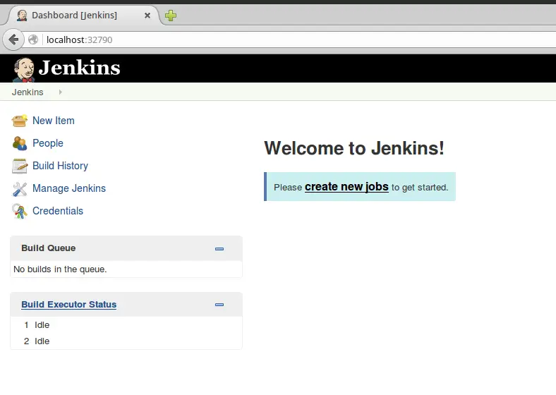The height and width of the screenshot is (395, 556).
Task: Click the Jenkins title text in header
Action: click(80, 68)
